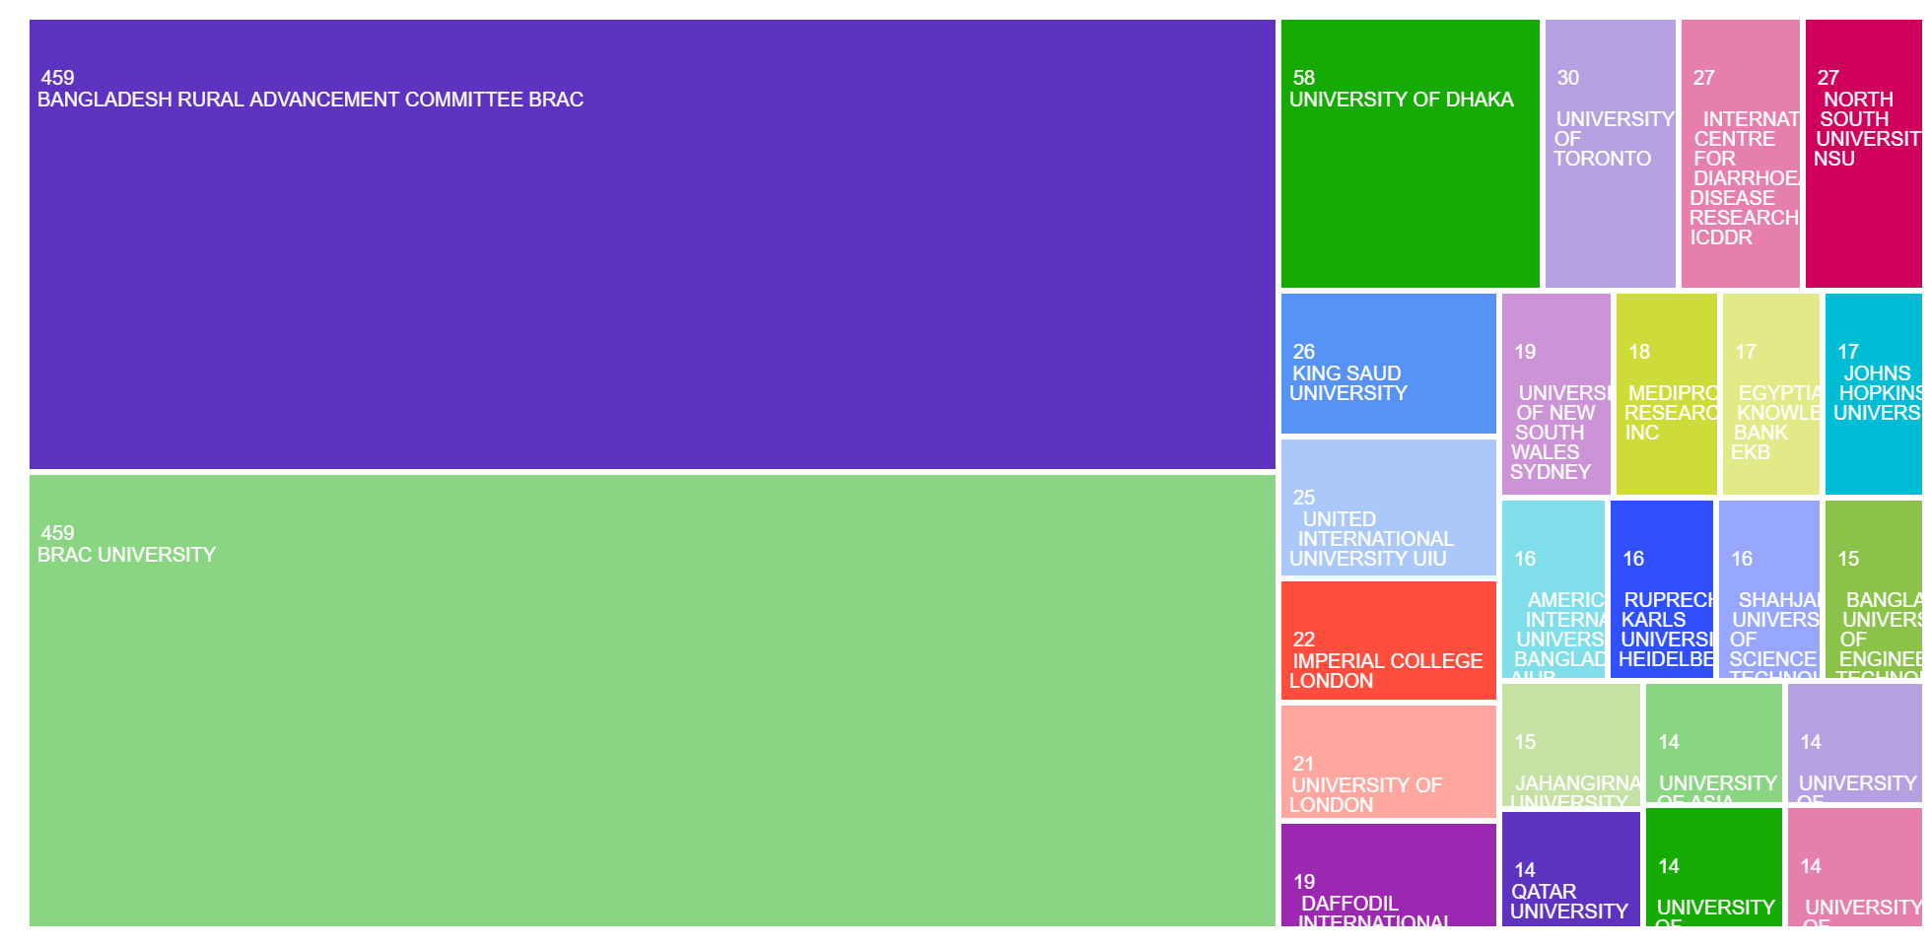Select the light green BRAC University block

tap(652, 700)
